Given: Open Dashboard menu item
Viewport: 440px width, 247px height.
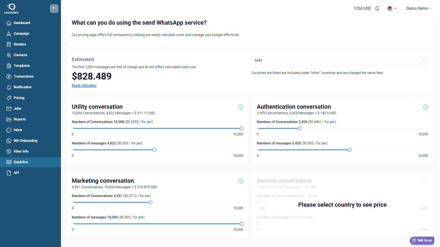Looking at the screenshot, I should pos(30,23).
